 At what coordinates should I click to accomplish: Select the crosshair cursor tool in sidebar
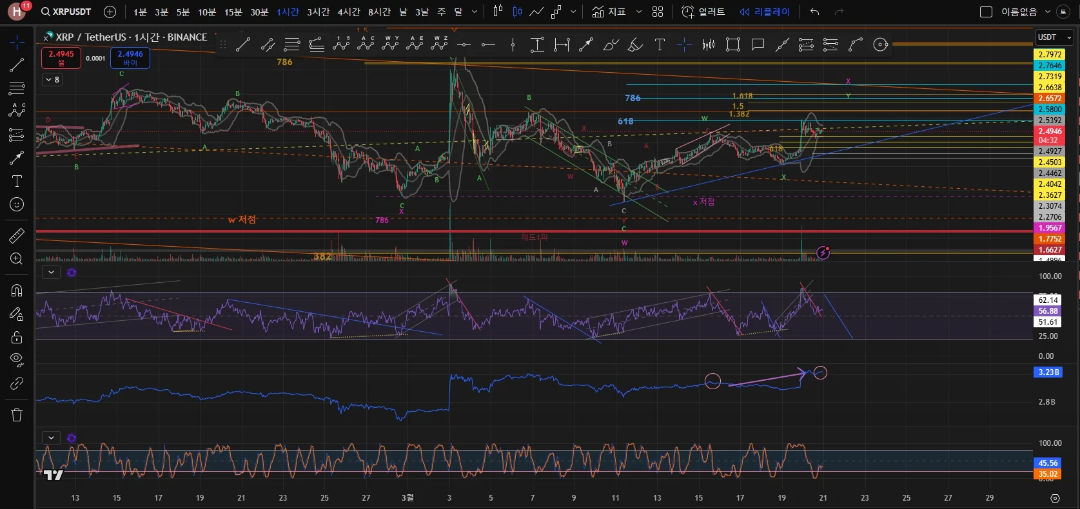(x=17, y=43)
